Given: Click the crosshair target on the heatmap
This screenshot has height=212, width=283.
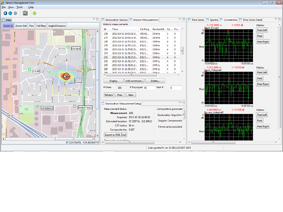Looking at the screenshot, I should click(x=66, y=76).
